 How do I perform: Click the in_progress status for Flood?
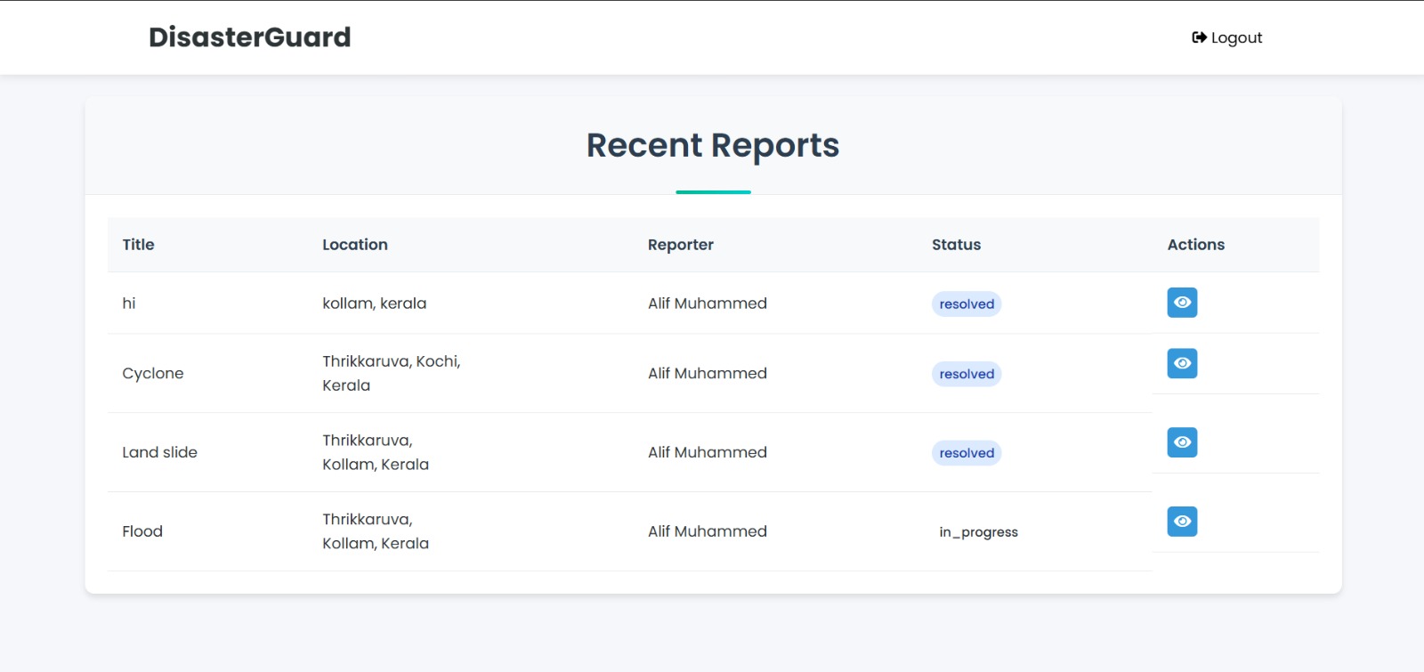[x=978, y=532]
